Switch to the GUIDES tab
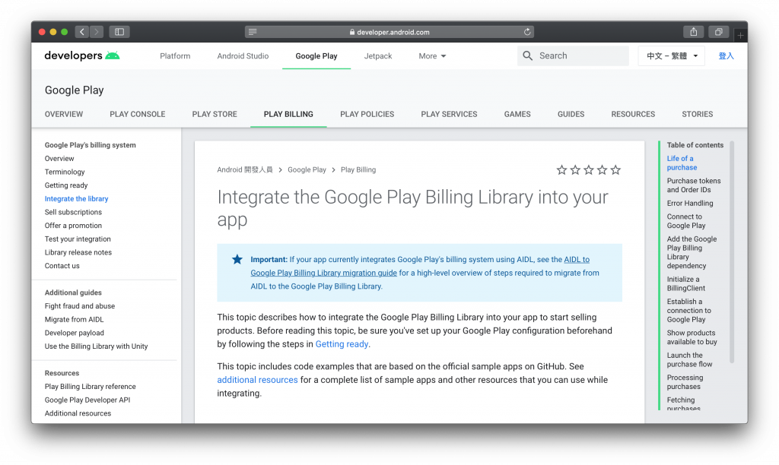779x465 pixels. coord(571,114)
